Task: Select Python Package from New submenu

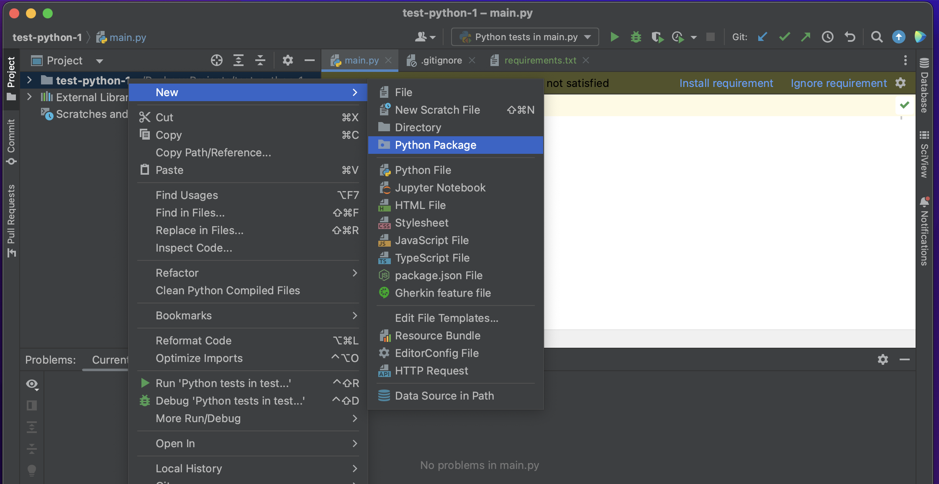Action: 435,145
